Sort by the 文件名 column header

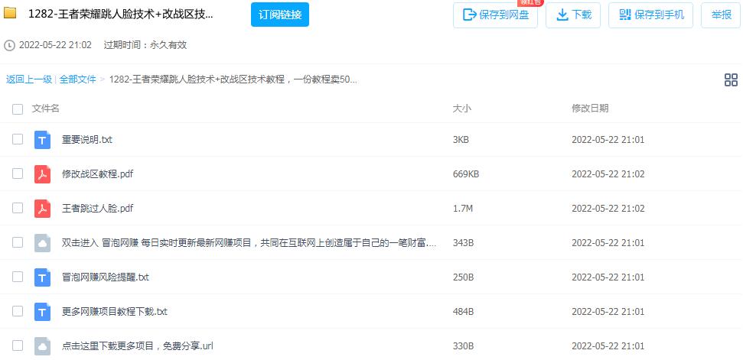pyautogui.click(x=45, y=109)
